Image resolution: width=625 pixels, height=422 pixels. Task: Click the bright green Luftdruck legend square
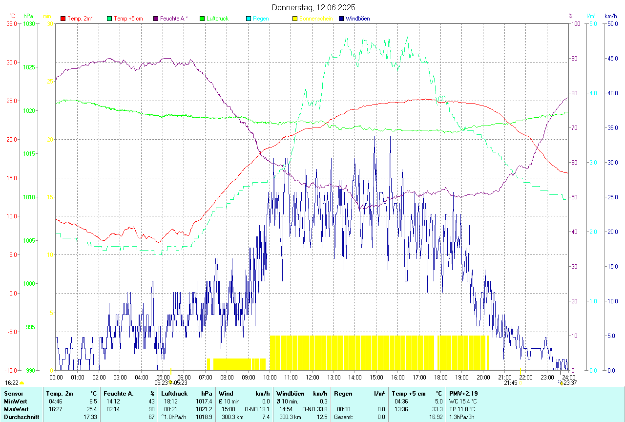point(202,19)
